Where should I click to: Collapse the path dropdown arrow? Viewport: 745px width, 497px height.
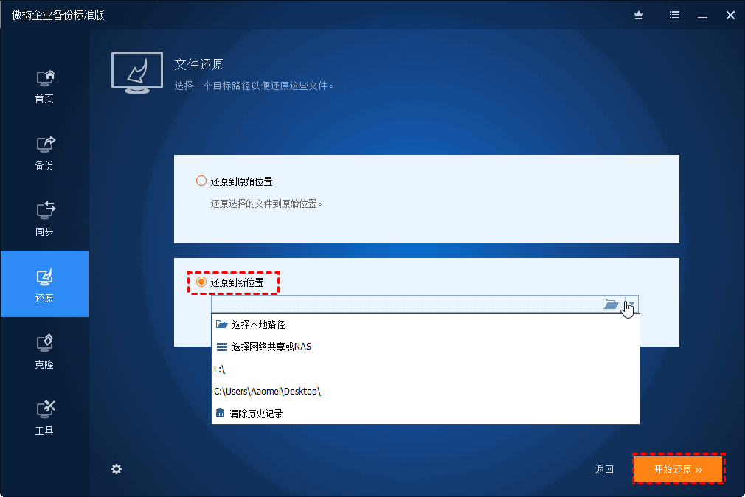click(x=631, y=304)
